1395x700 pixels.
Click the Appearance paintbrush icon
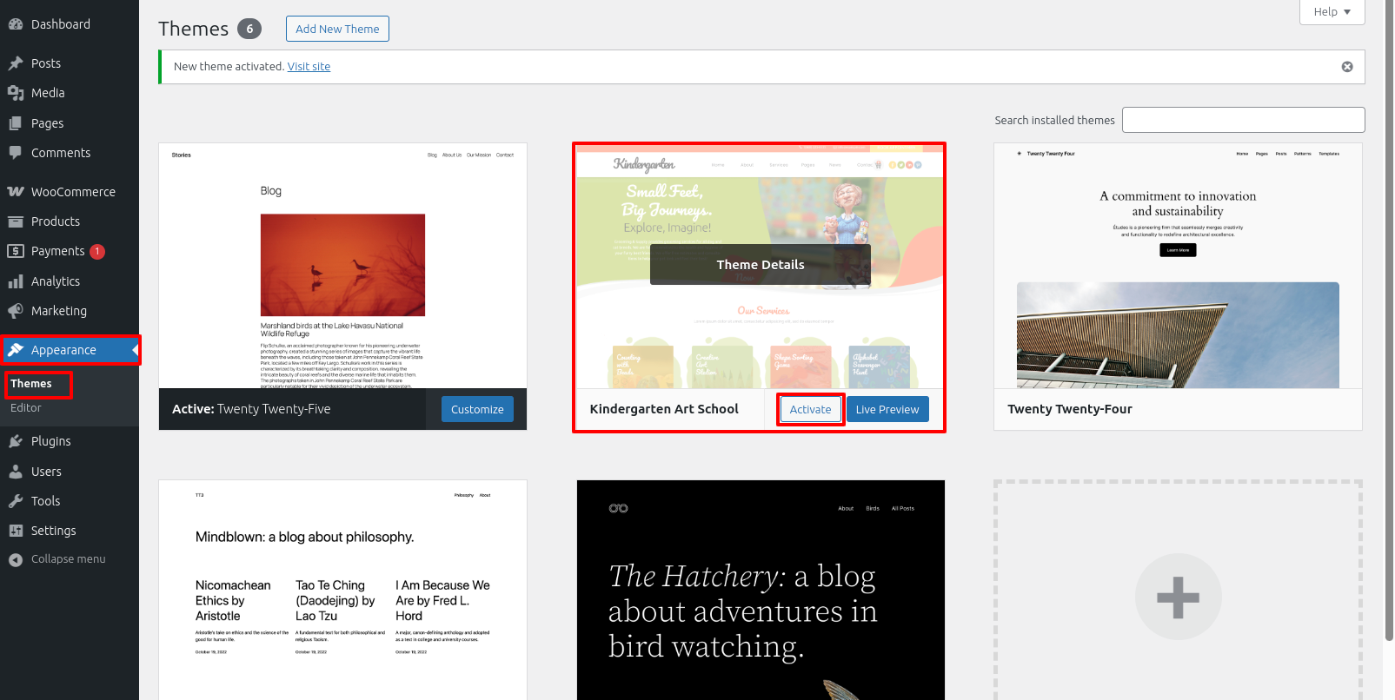(16, 350)
